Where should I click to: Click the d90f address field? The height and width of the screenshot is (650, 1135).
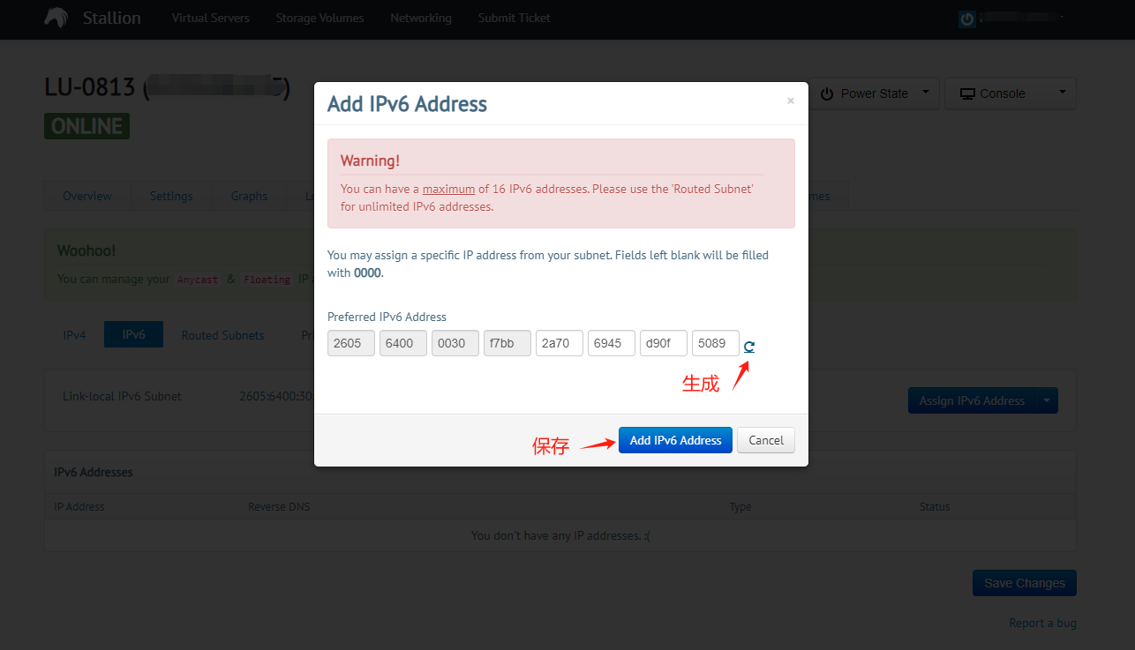pos(664,343)
